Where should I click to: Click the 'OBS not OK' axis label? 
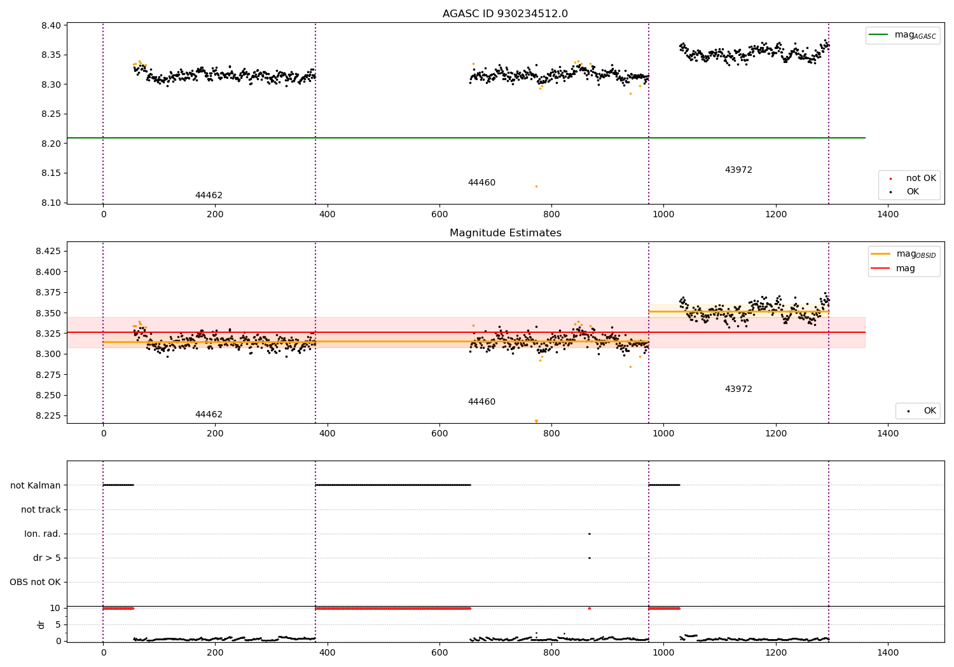[36, 582]
